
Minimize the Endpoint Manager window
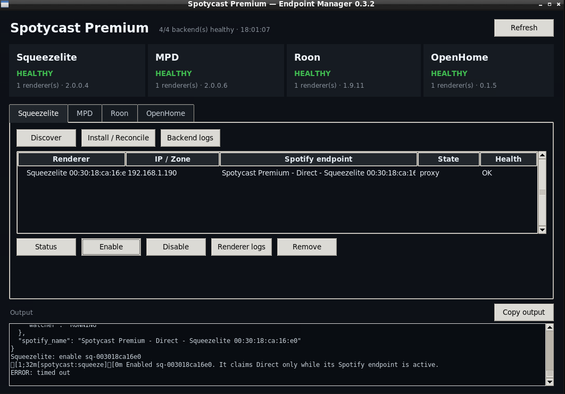click(x=541, y=4)
